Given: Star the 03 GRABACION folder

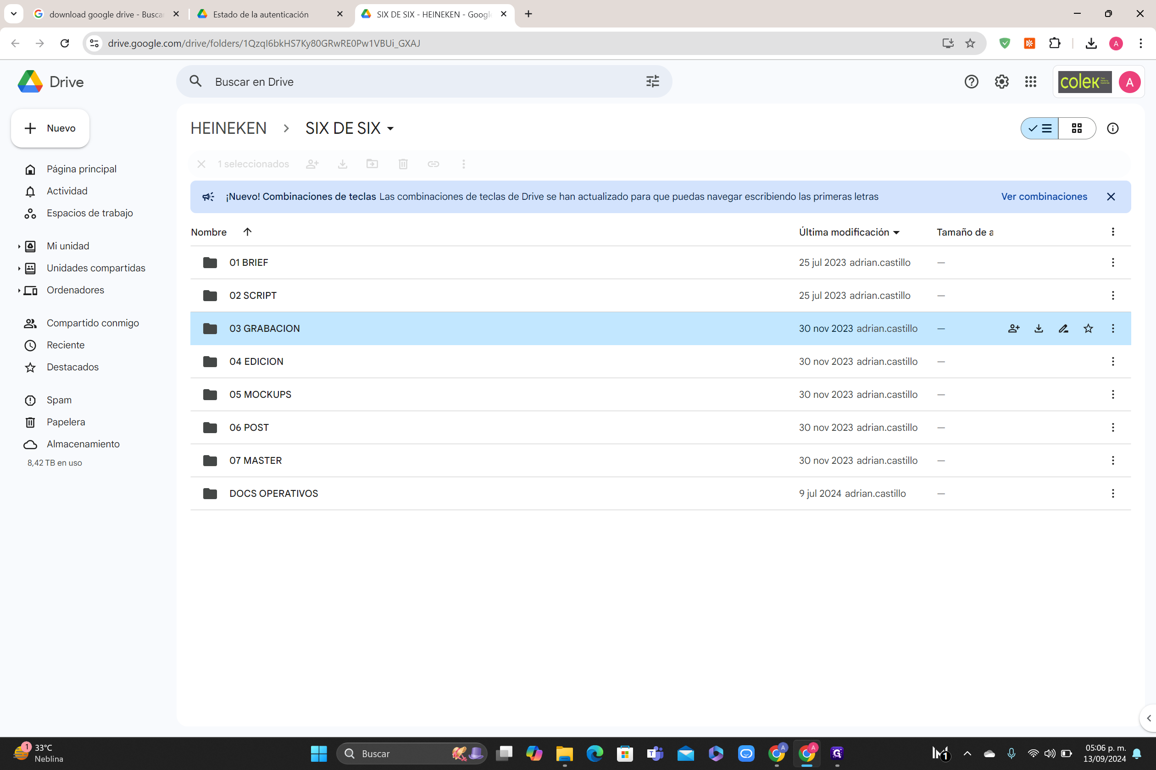Looking at the screenshot, I should [x=1088, y=329].
